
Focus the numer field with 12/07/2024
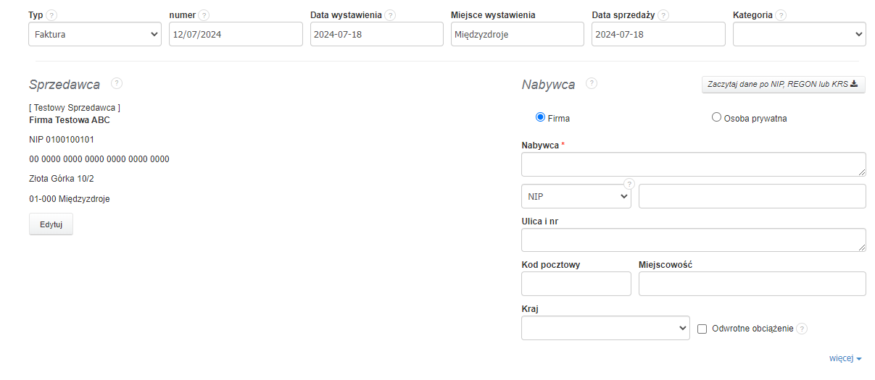click(x=236, y=34)
